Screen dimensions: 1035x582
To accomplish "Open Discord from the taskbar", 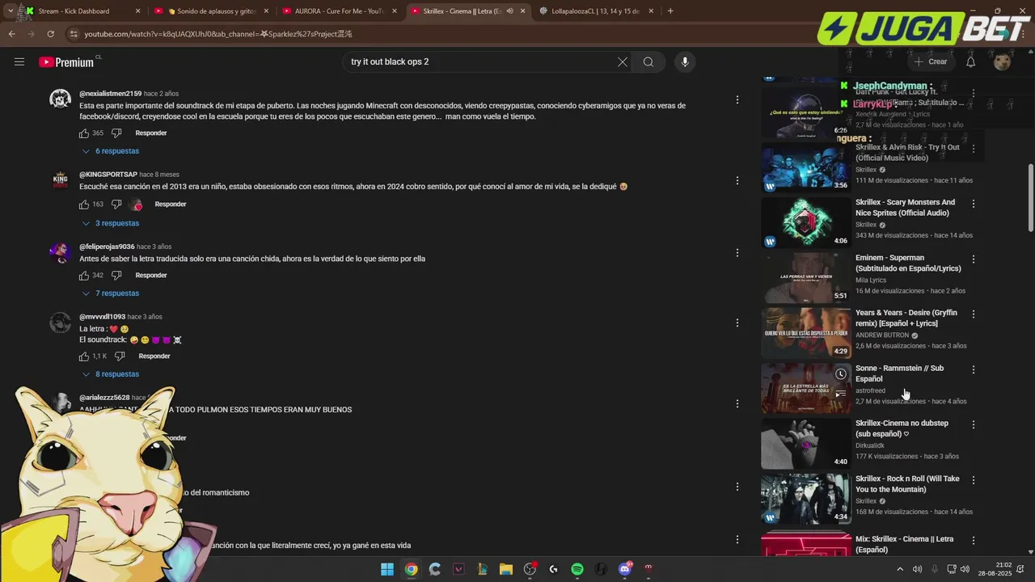I will pyautogui.click(x=624, y=569).
